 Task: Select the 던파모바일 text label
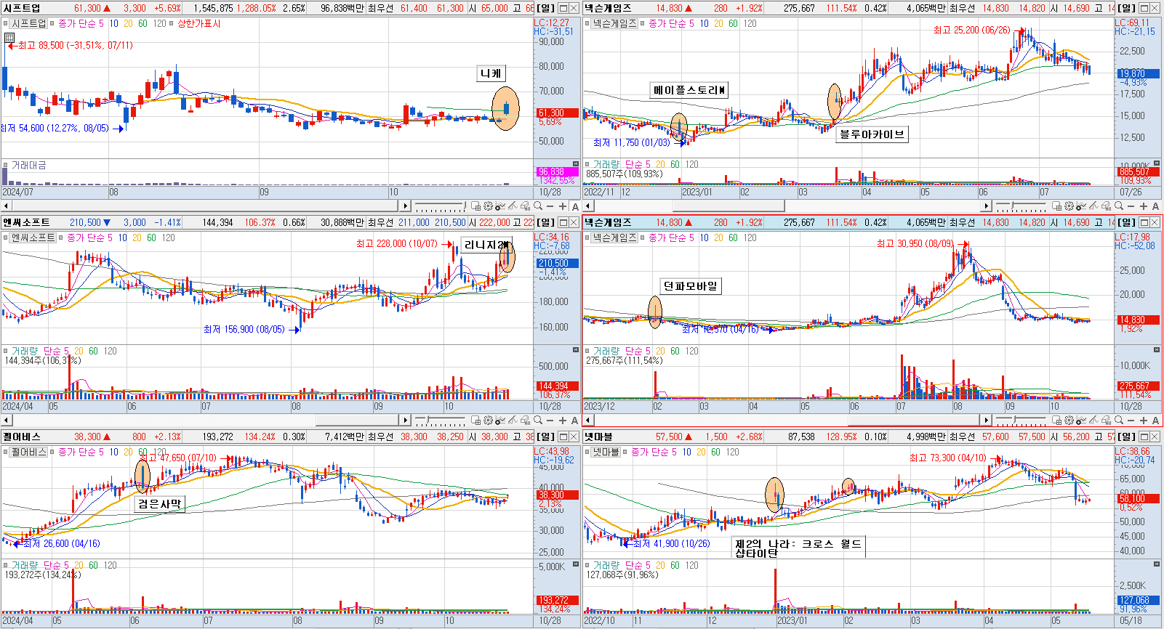coord(691,286)
